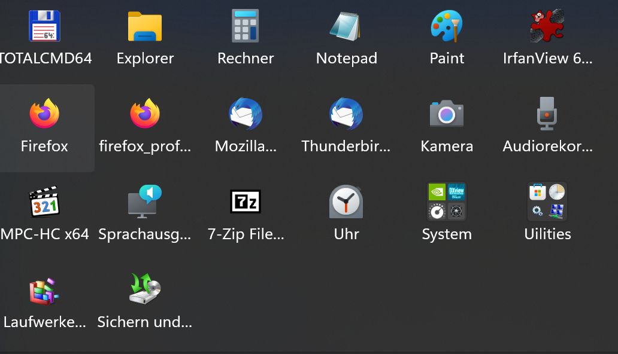Open the Kamera app
618x354 pixels.
click(447, 114)
